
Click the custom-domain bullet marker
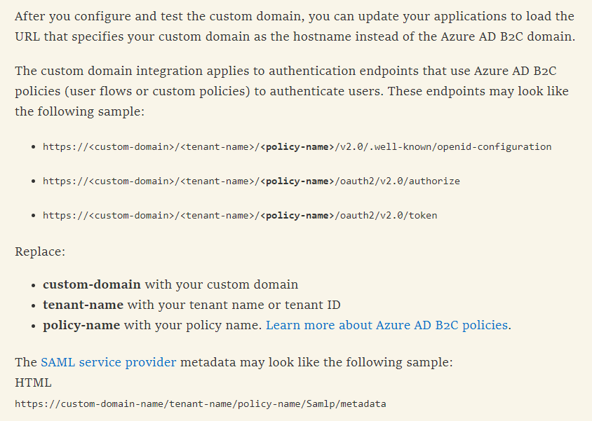point(32,284)
